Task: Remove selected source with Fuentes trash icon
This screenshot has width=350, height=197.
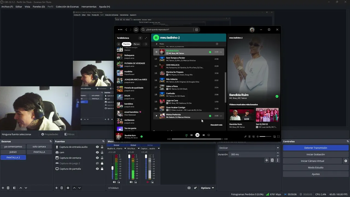Action: pyautogui.click(x=62, y=188)
